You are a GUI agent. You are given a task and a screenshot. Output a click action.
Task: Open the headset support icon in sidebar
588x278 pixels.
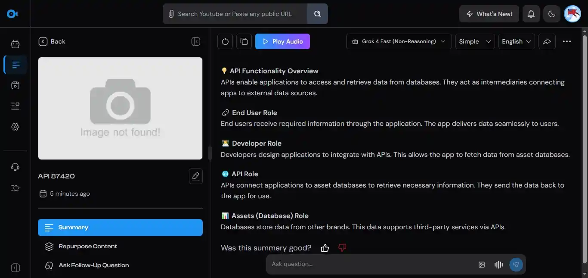pyautogui.click(x=15, y=167)
